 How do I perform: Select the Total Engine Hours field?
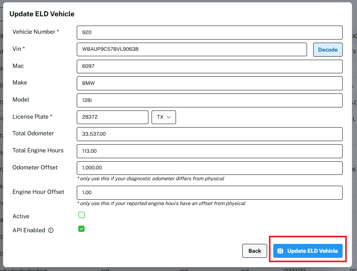click(209, 151)
